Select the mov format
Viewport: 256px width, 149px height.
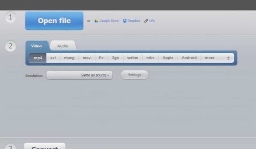tap(87, 58)
